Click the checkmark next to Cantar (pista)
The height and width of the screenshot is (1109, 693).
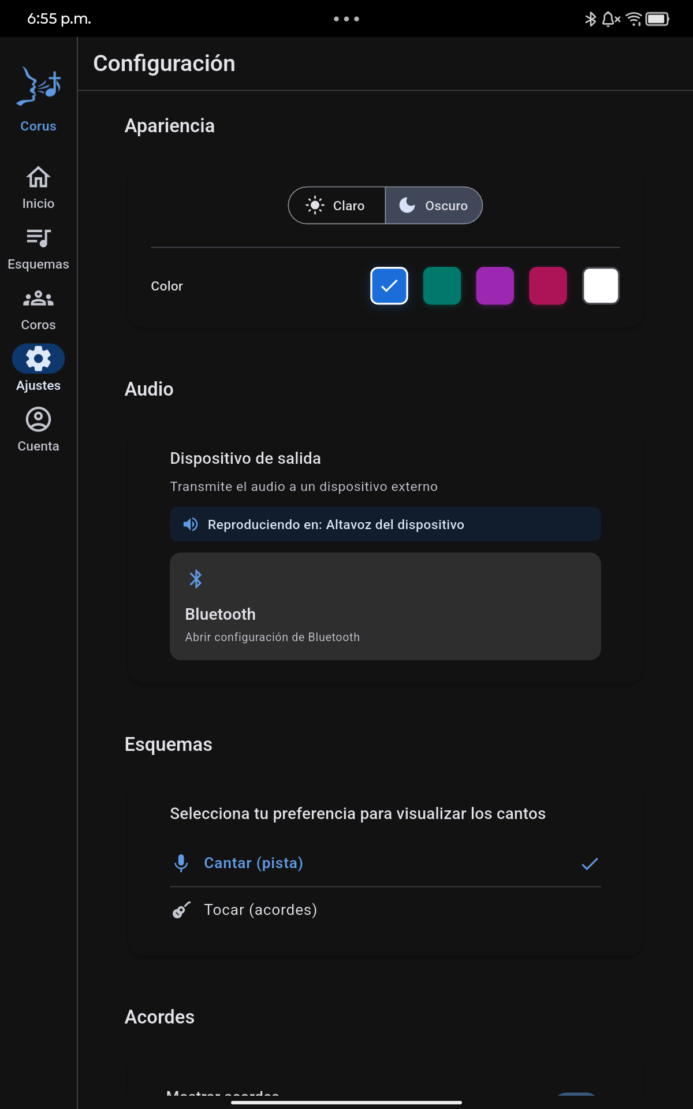point(590,864)
